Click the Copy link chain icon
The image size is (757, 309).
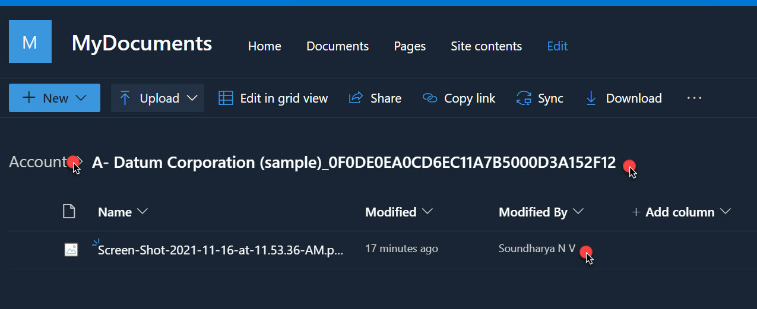[430, 98]
